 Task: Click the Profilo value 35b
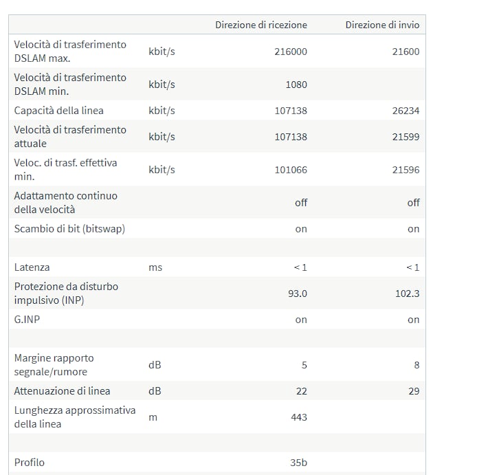pyautogui.click(x=298, y=463)
